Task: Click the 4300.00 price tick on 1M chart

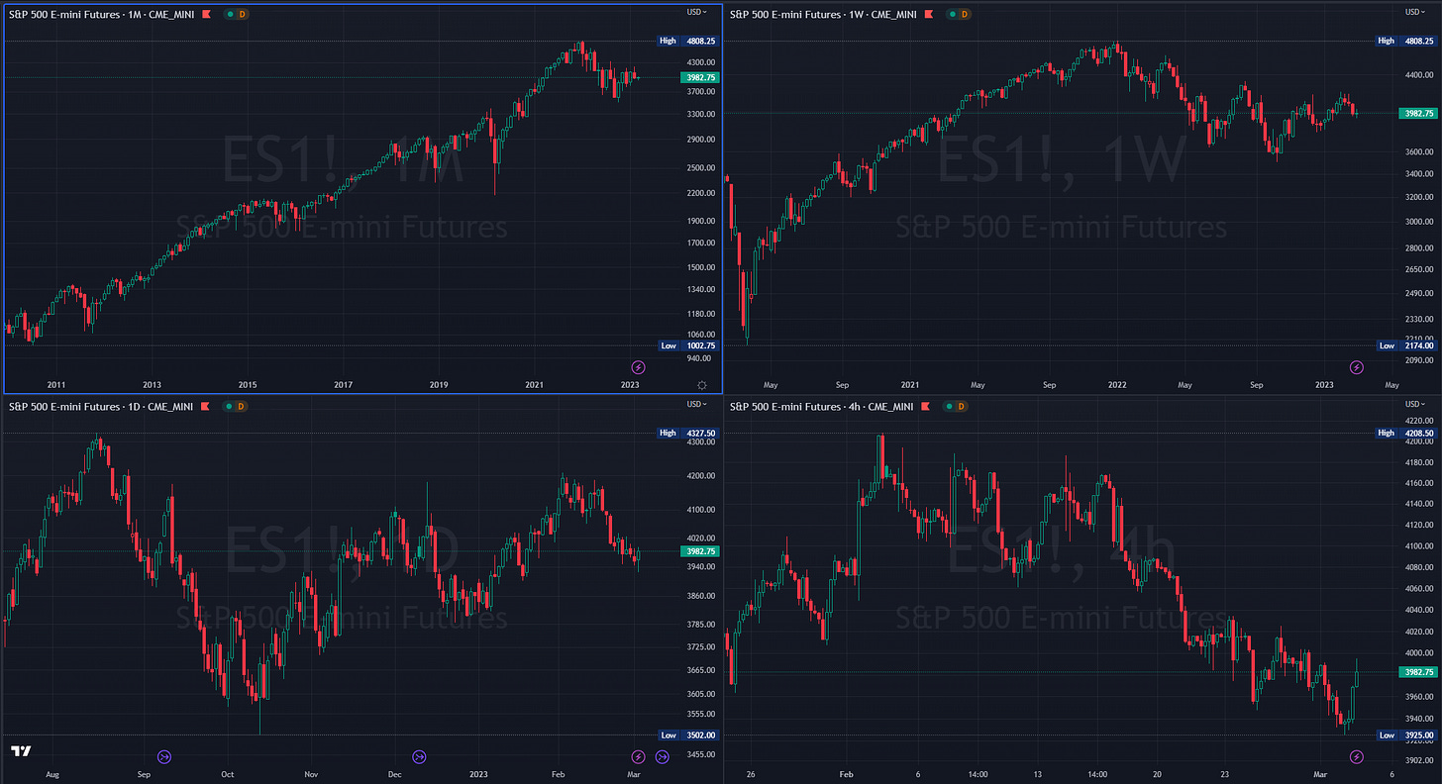Action: [x=701, y=62]
